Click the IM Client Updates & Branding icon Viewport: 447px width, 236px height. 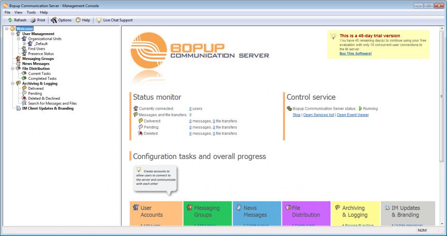click(x=18, y=108)
